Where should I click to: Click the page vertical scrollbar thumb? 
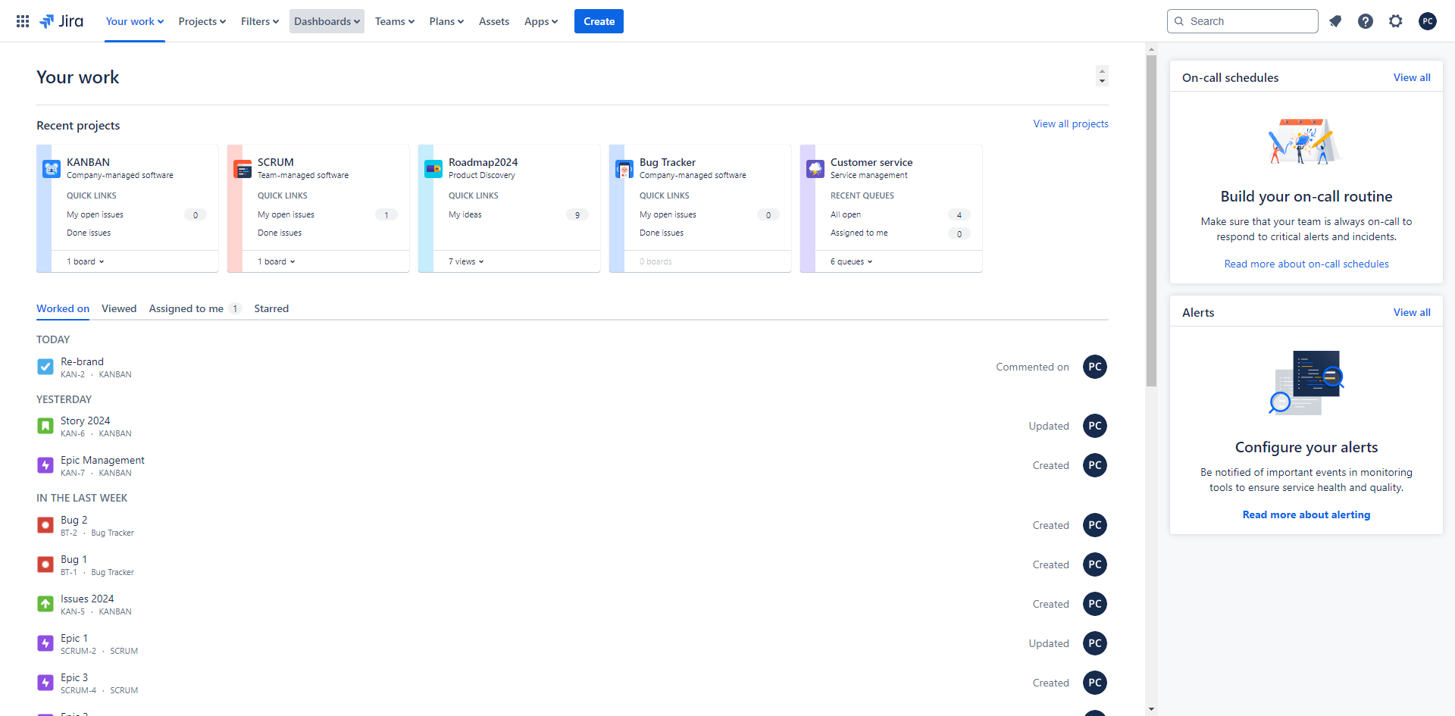tap(1151, 220)
